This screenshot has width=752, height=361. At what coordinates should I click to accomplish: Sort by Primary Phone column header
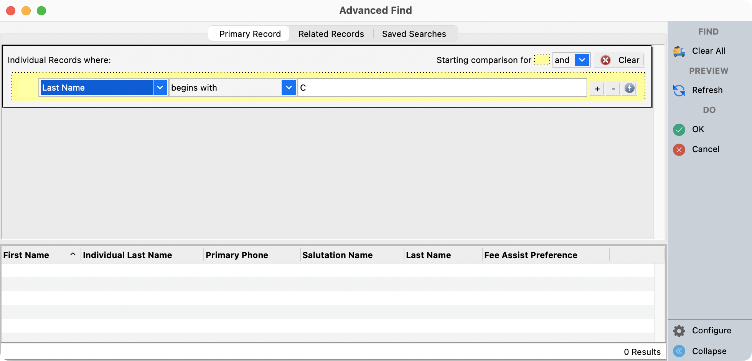252,255
